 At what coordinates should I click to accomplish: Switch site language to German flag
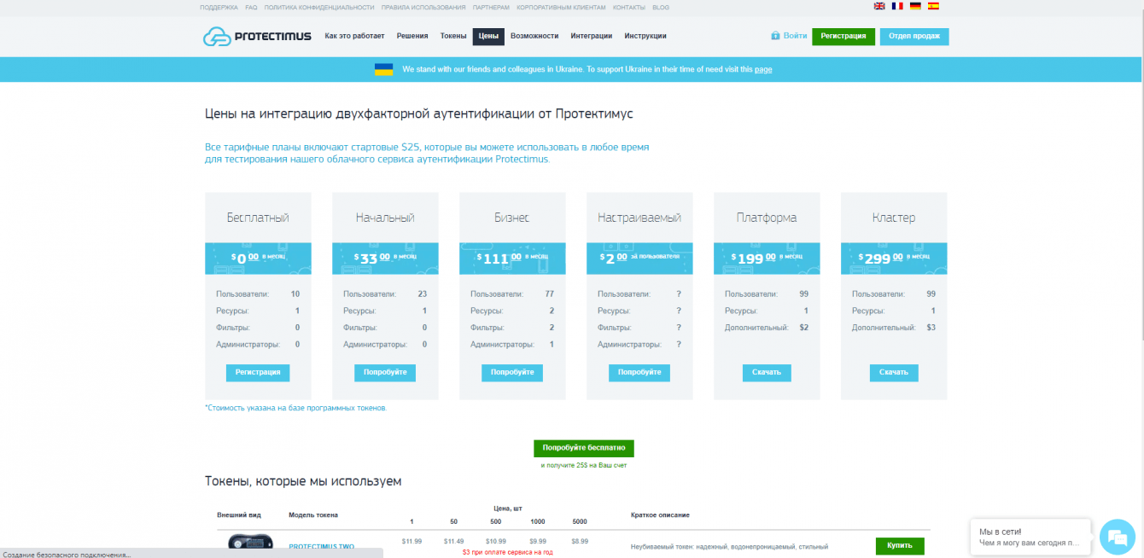click(915, 6)
